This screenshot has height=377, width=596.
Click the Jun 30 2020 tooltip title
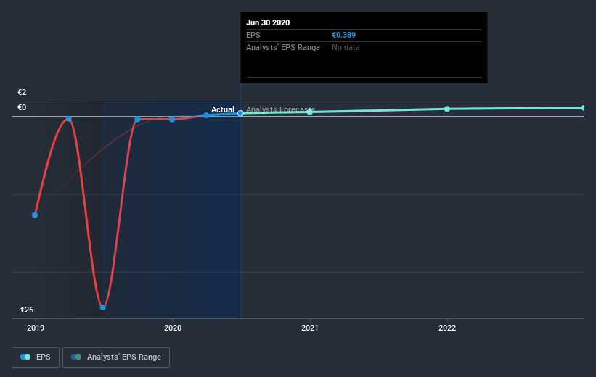point(268,22)
